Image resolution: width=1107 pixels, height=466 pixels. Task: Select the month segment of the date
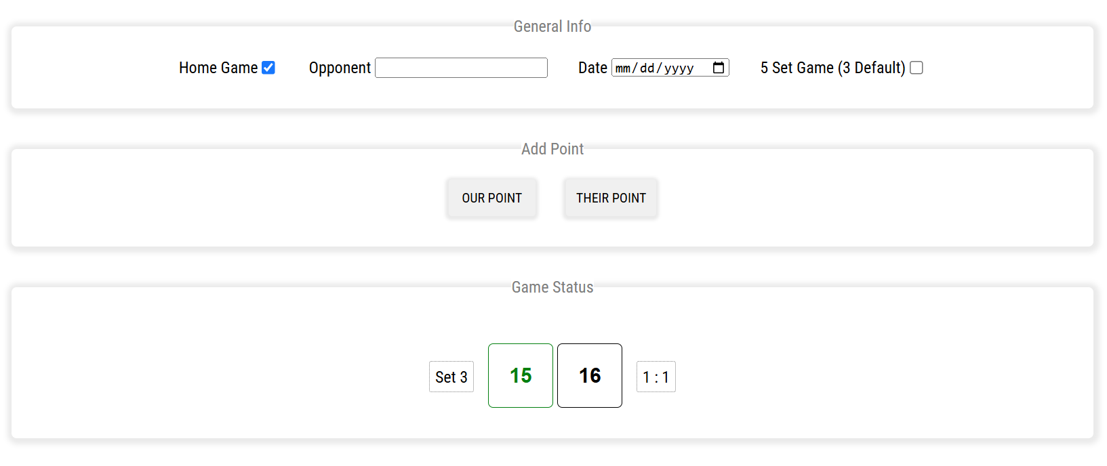click(x=622, y=68)
